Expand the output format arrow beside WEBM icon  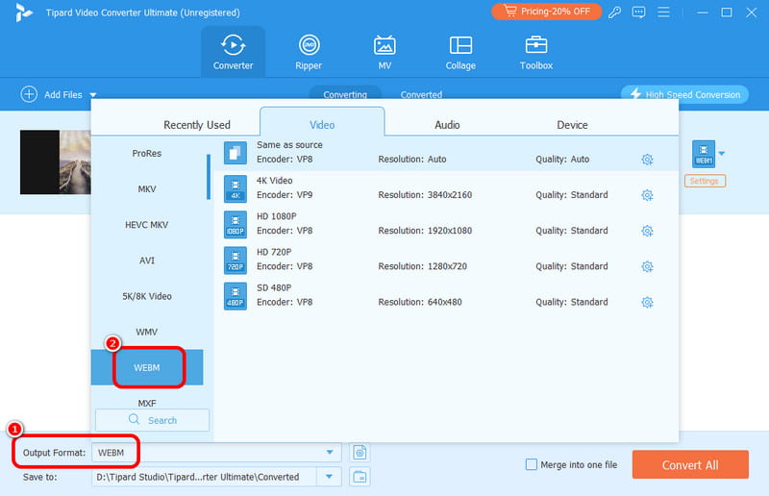point(722,154)
